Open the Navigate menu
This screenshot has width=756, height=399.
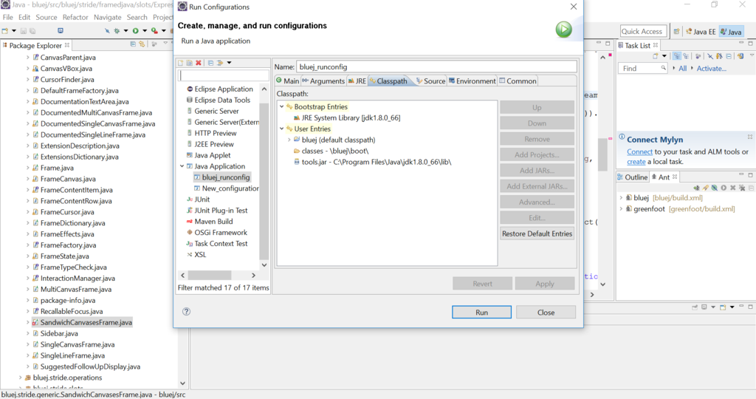pos(108,17)
